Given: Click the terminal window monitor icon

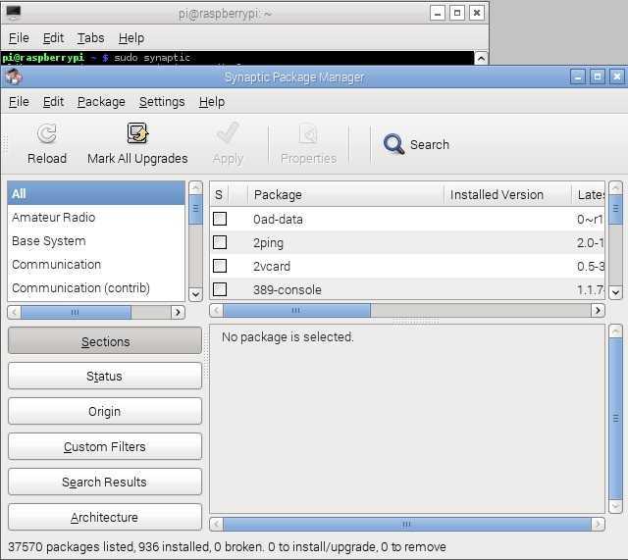Looking at the screenshot, I should (x=13, y=13).
